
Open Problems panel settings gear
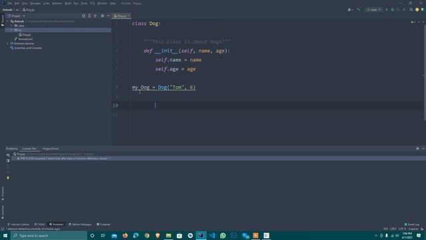pyautogui.click(x=417, y=148)
